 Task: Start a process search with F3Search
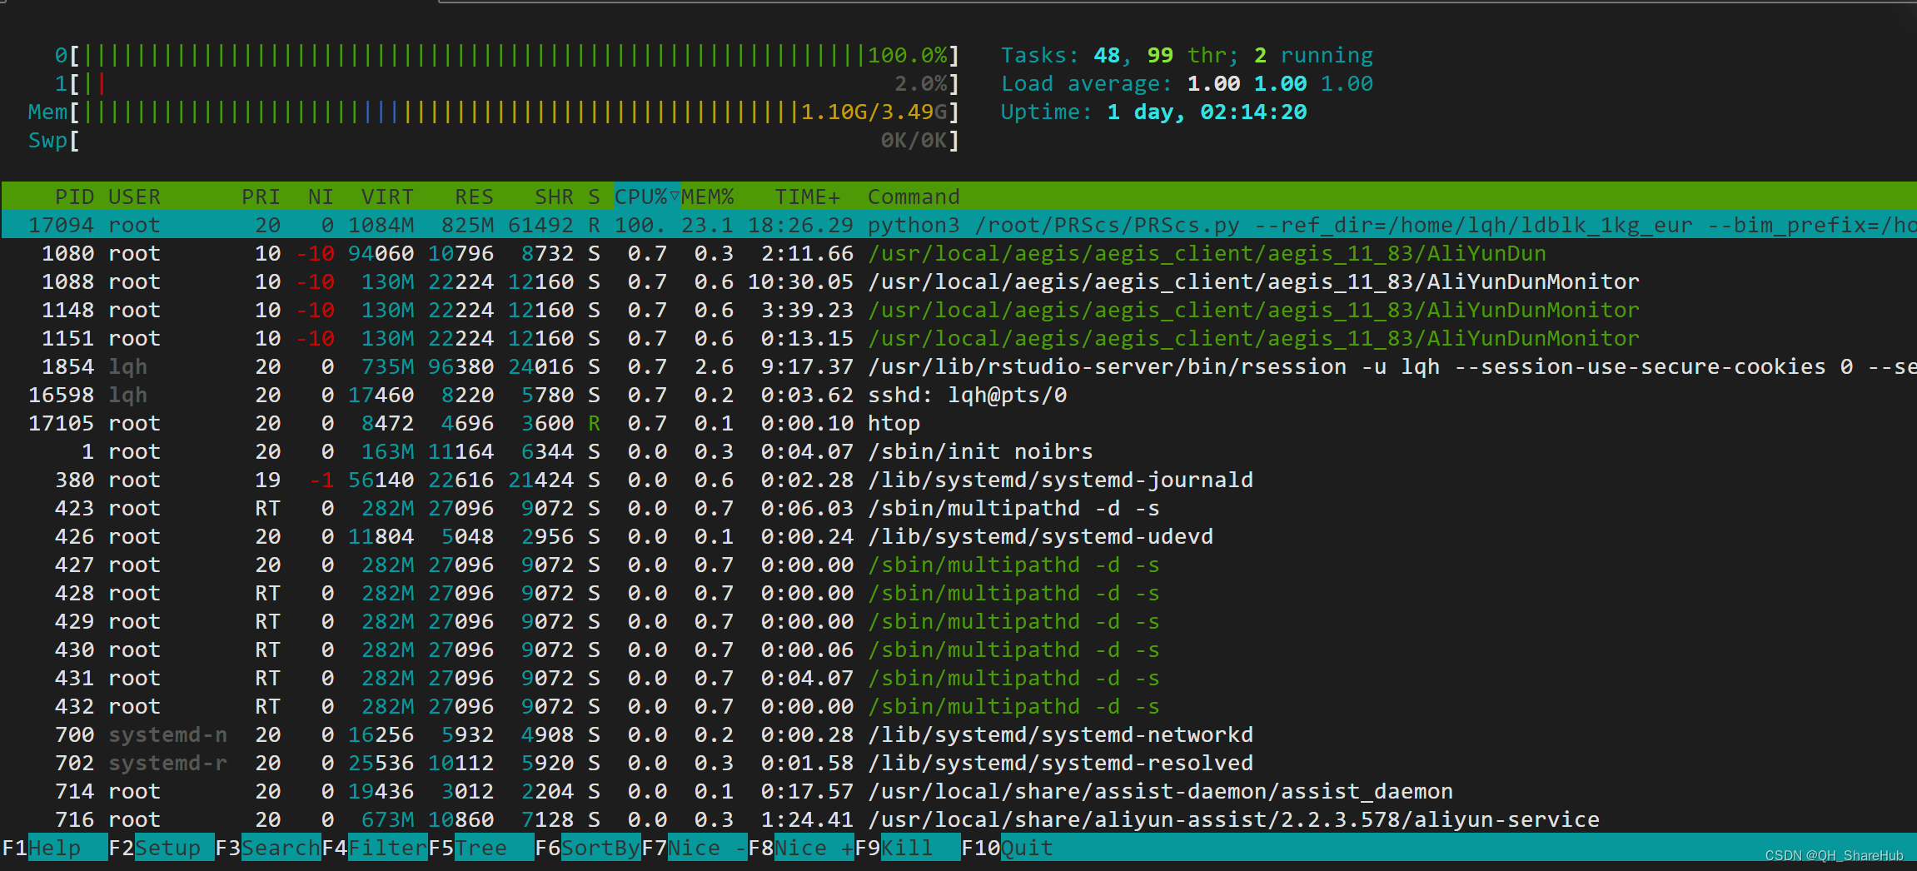pyautogui.click(x=266, y=848)
